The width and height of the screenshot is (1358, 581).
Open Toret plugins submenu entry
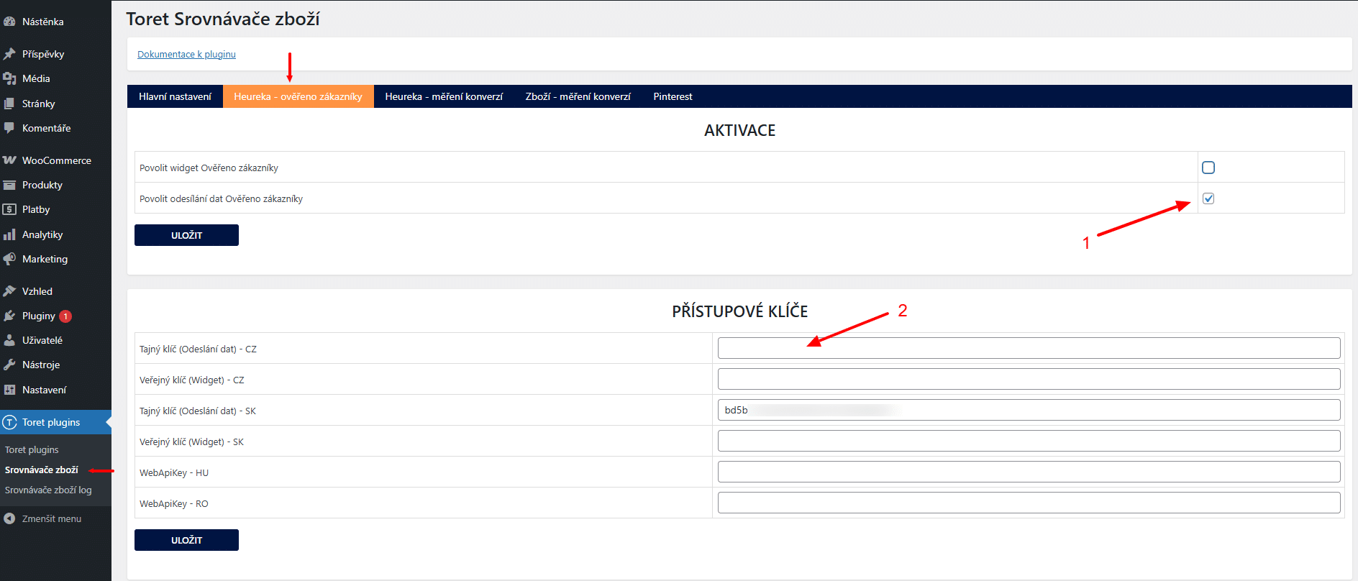pos(32,449)
